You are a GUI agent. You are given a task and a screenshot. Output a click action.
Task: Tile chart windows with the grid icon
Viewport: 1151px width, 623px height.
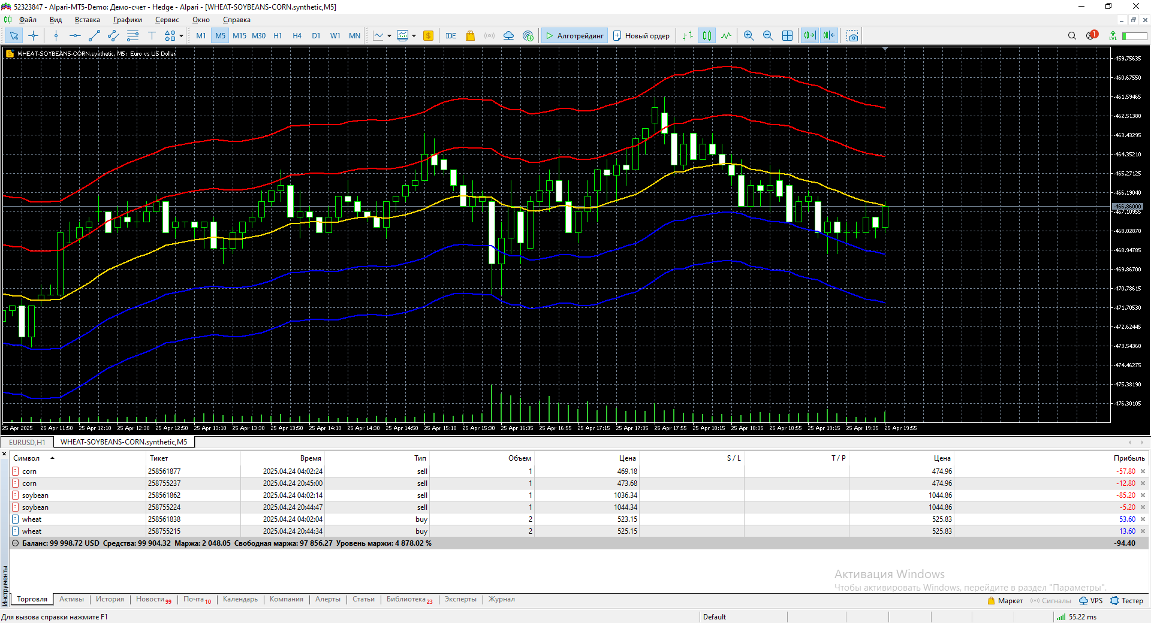click(x=787, y=36)
